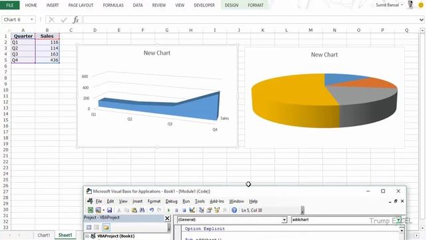Image resolution: width=426 pixels, height=240 pixels.
Task: Switch to chart DESIGN ribbon tab
Action: coord(232,5)
